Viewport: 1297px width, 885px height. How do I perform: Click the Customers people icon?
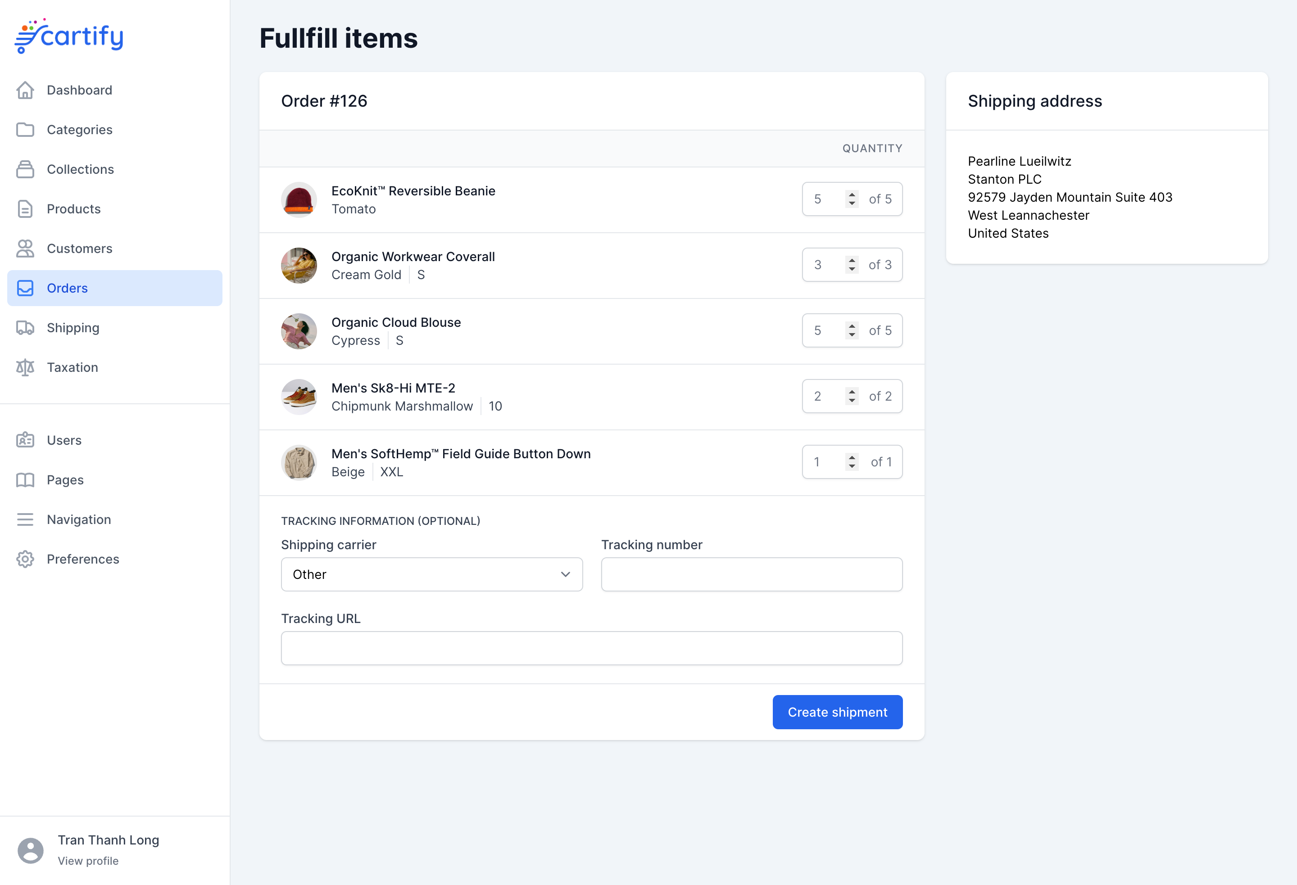click(25, 248)
